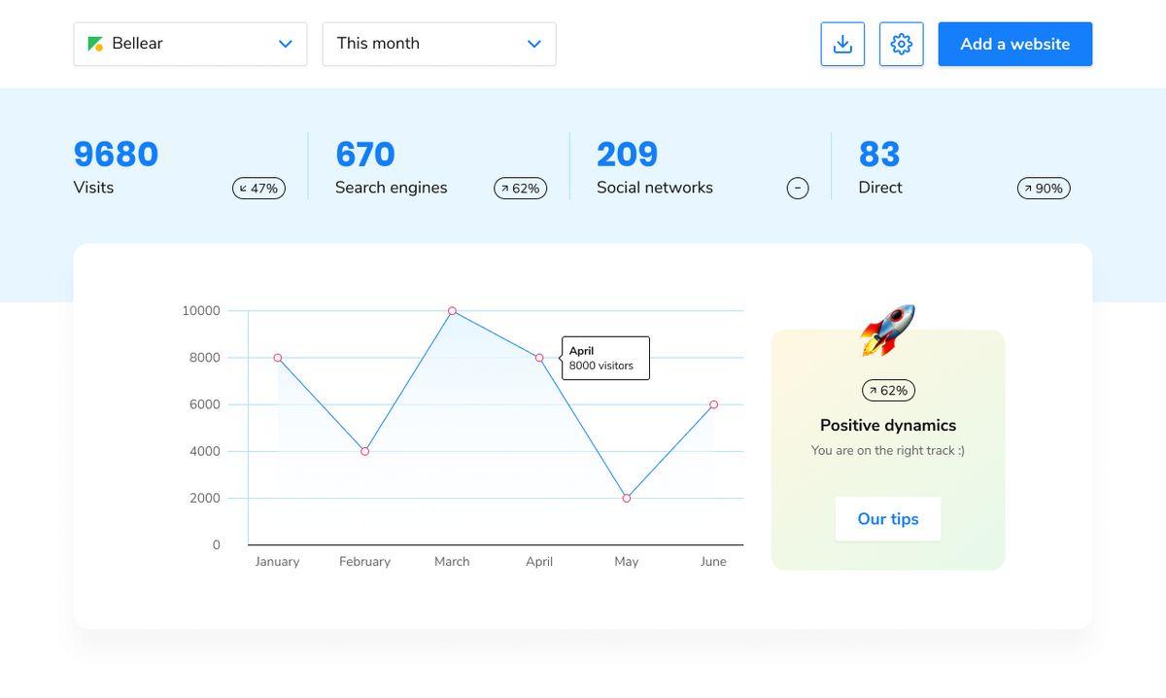Open settings via the gear icon
This screenshot has width=1166, height=698.
(901, 44)
